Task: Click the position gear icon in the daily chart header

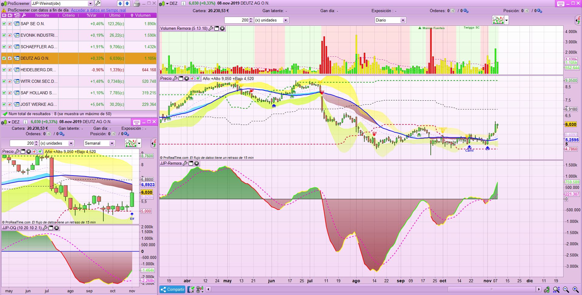Action: pos(540,11)
